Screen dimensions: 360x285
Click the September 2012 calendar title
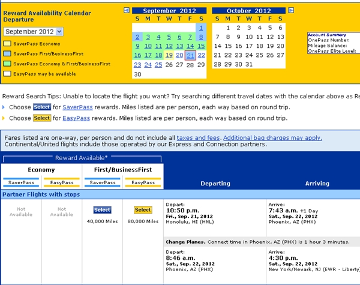(x=169, y=11)
